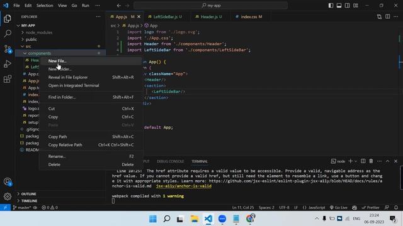This screenshot has width=403, height=226.
Task: Open the DEBUG CONSOLE panel tab
Action: pos(171,161)
